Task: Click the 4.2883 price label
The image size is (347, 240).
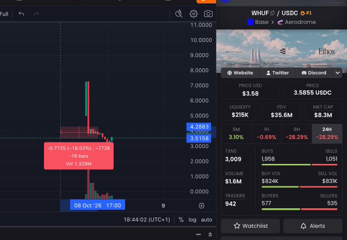Action: [199, 127]
